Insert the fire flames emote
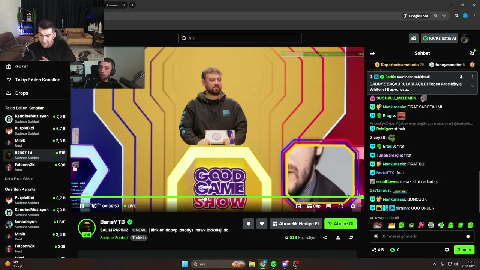480x270 pixels. [x=391, y=225]
